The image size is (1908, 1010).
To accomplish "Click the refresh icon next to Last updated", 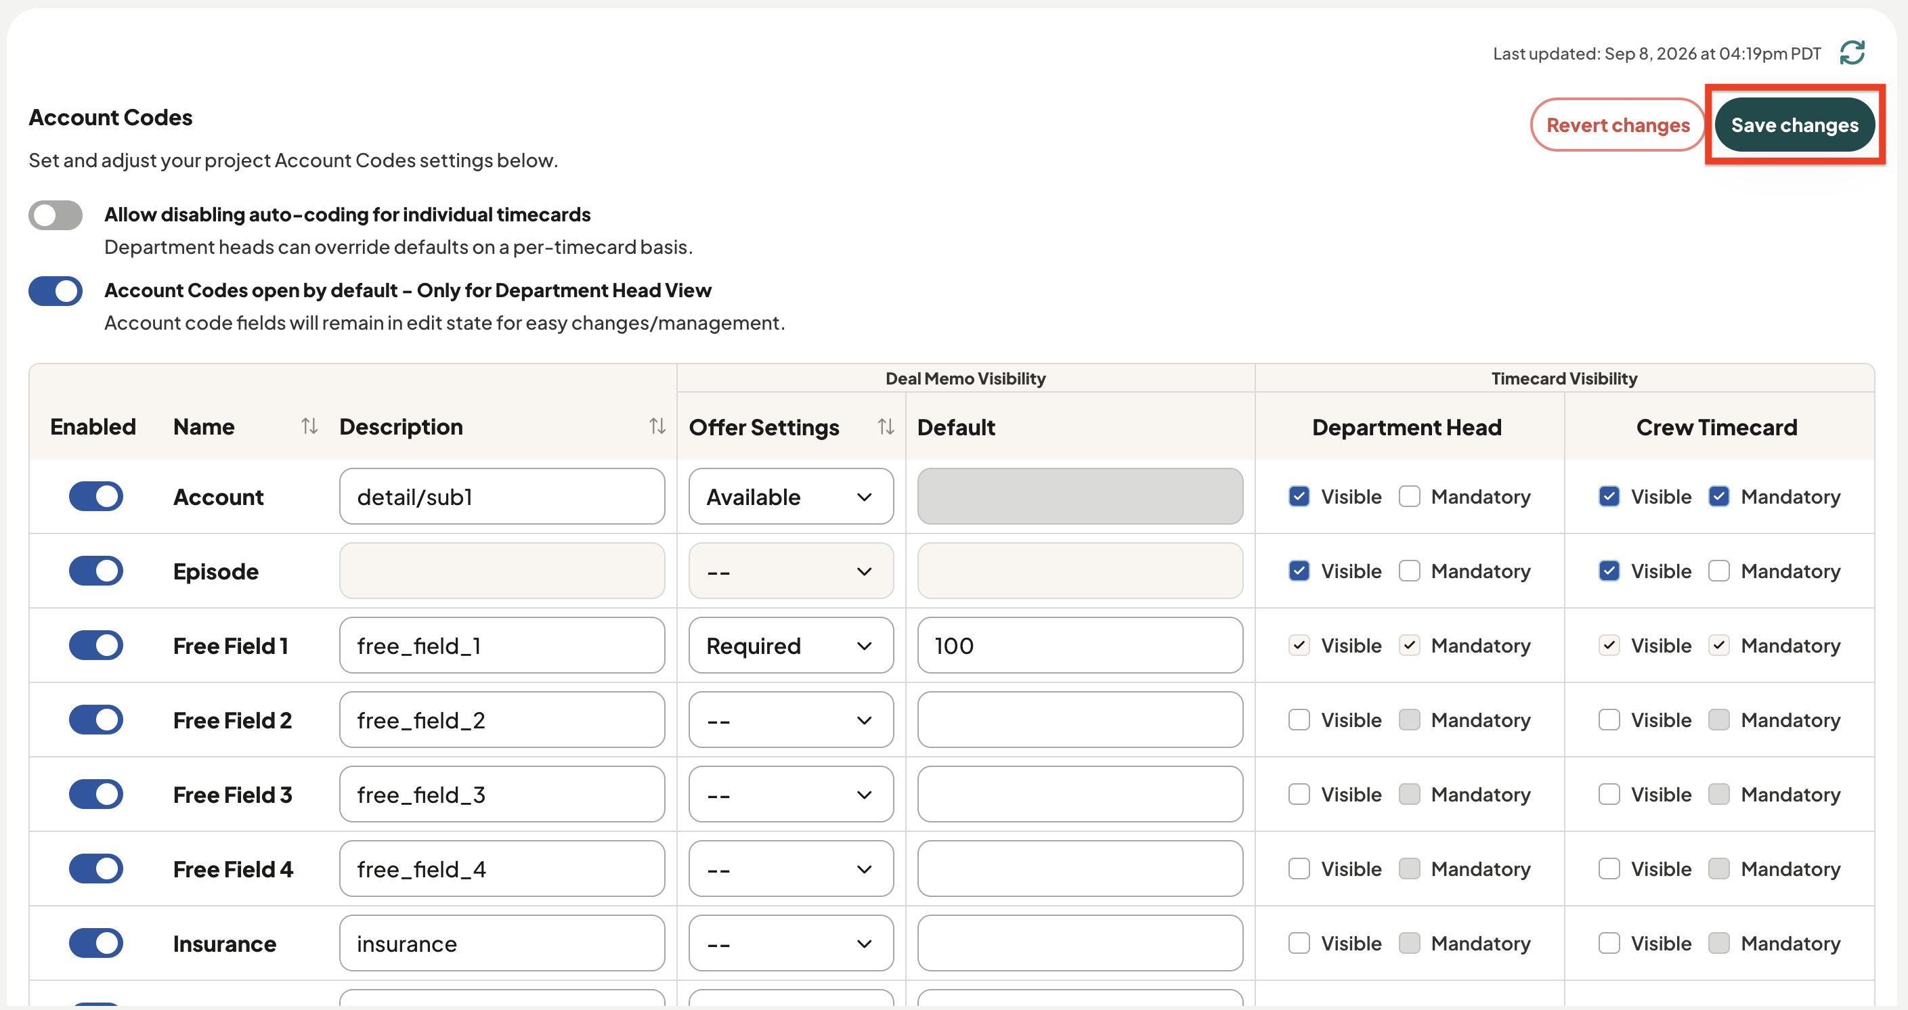I will pyautogui.click(x=1852, y=53).
